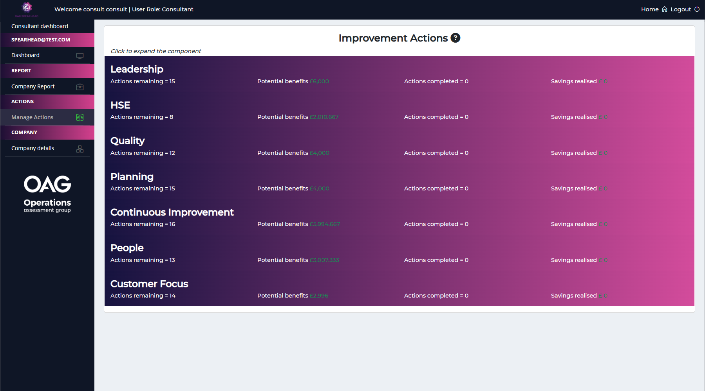The image size is (705, 391).
Task: Open Company Report menu item
Action: [x=33, y=86]
